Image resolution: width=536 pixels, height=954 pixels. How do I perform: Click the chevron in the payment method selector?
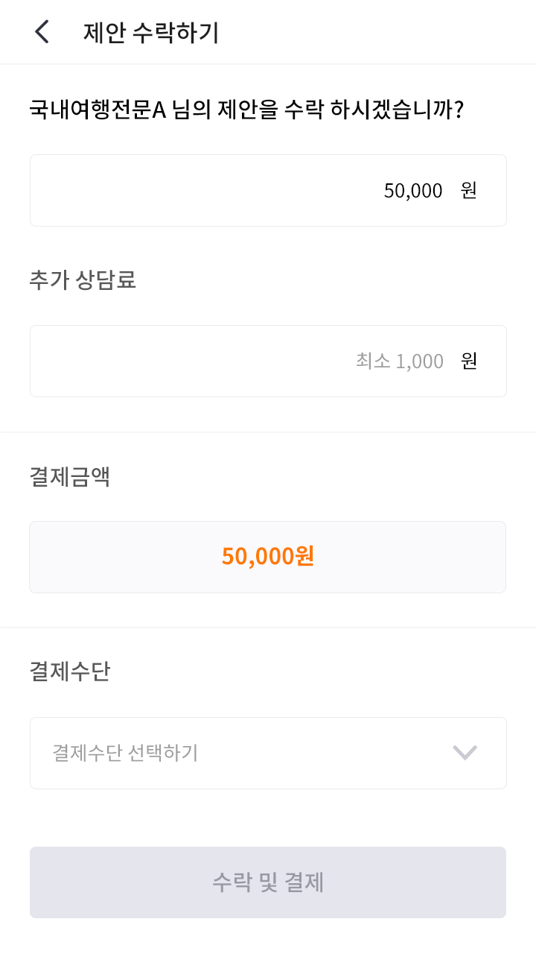[x=465, y=753]
